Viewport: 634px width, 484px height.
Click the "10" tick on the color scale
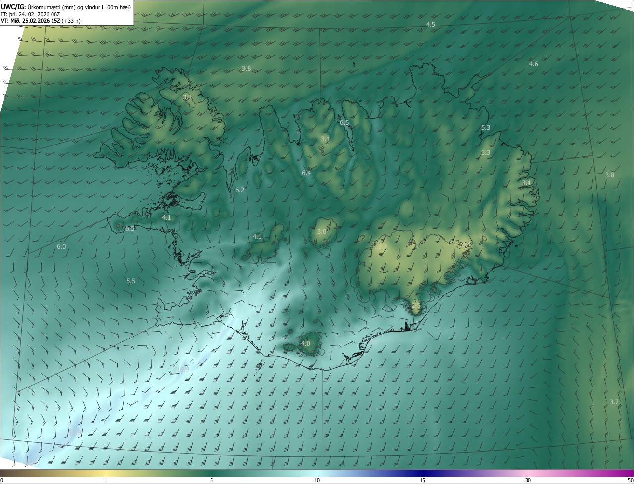[x=317, y=480]
